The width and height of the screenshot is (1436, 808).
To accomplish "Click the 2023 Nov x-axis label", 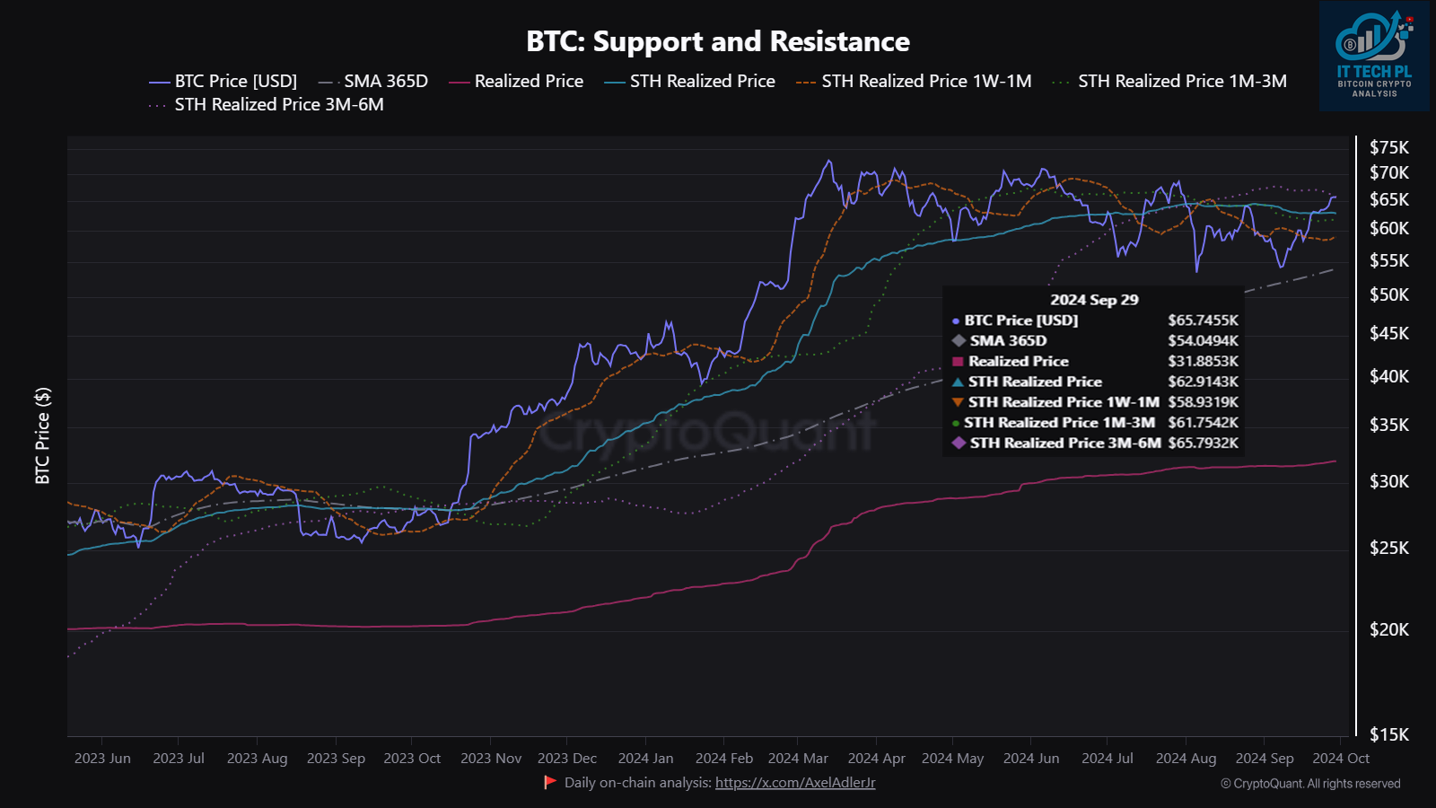I will [x=491, y=759].
